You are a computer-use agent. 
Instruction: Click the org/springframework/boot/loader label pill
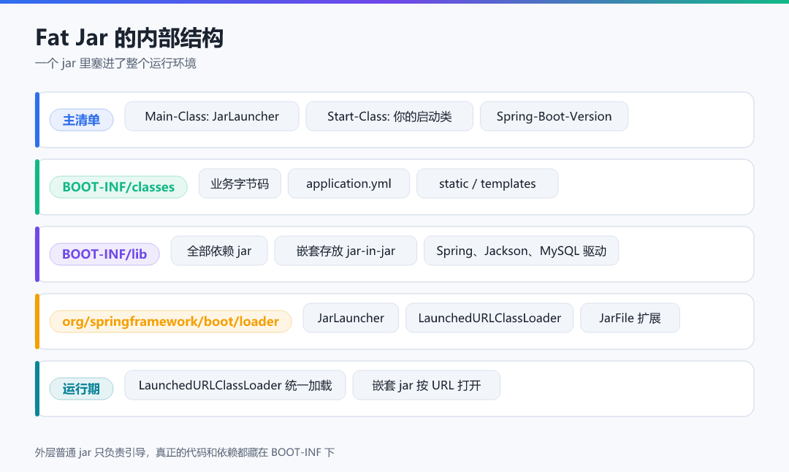[x=170, y=321]
